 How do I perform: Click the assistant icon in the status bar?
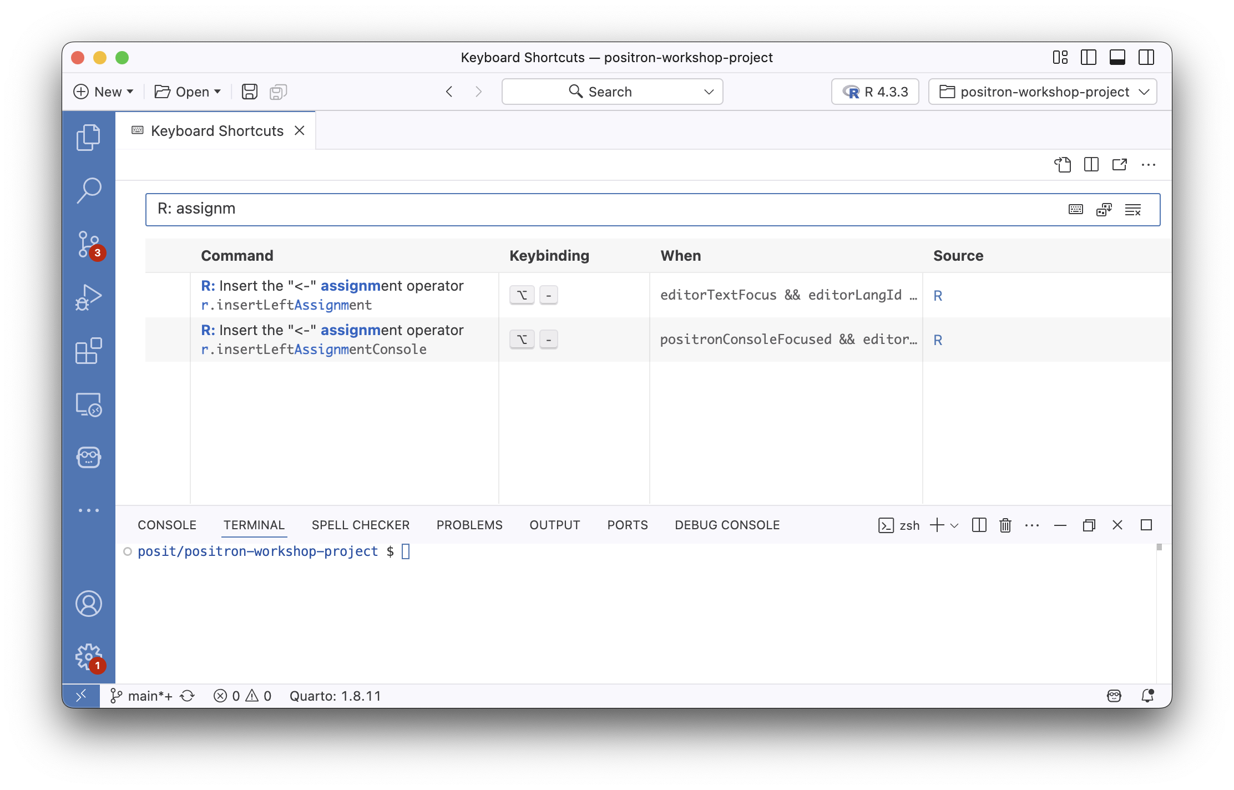[x=1114, y=696]
